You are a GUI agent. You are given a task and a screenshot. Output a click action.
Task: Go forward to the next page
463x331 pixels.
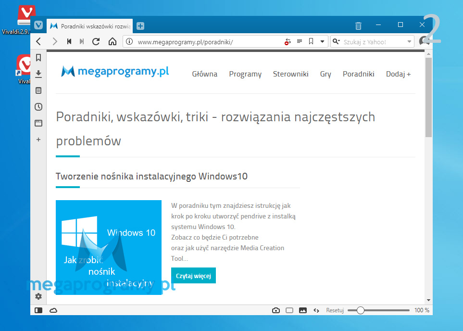click(x=55, y=41)
